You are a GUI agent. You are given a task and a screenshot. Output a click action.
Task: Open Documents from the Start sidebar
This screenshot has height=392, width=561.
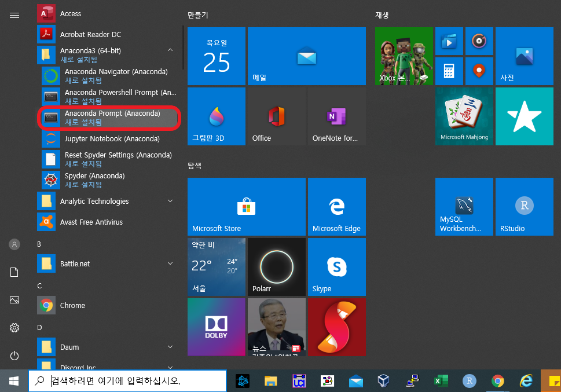click(14, 272)
